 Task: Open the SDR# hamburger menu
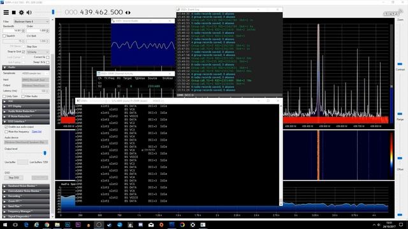coord(6,12)
